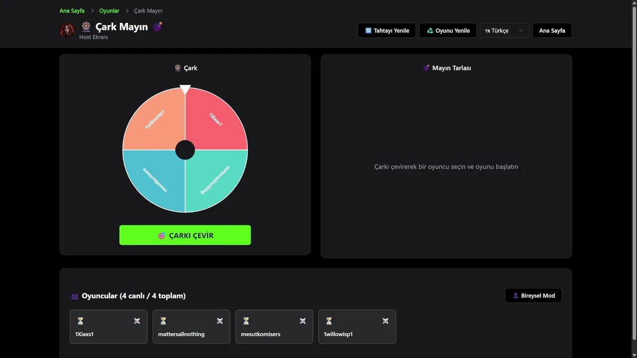The width and height of the screenshot is (637, 358).
Task: Toggle Bireysel Mod button
Action: pyautogui.click(x=533, y=295)
